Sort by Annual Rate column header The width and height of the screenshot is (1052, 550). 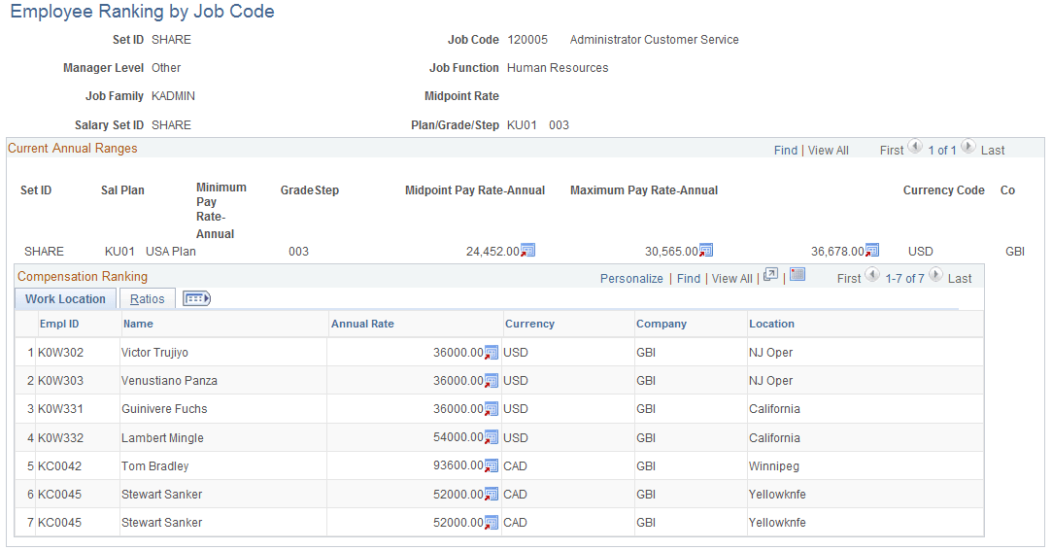[x=362, y=324]
